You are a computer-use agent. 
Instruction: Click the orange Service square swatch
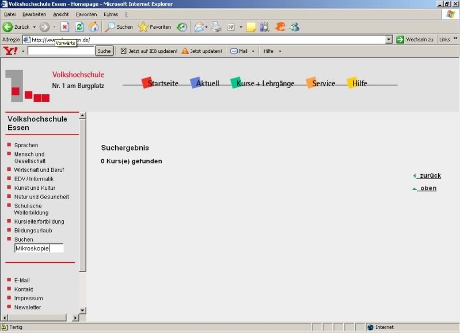point(311,83)
